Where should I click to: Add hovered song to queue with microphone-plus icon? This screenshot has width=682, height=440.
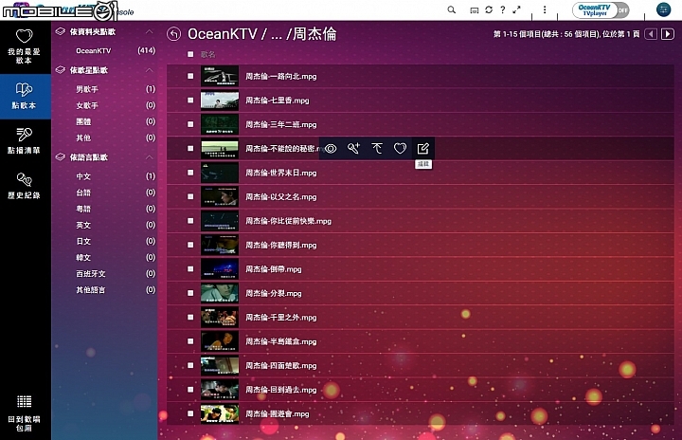(353, 149)
